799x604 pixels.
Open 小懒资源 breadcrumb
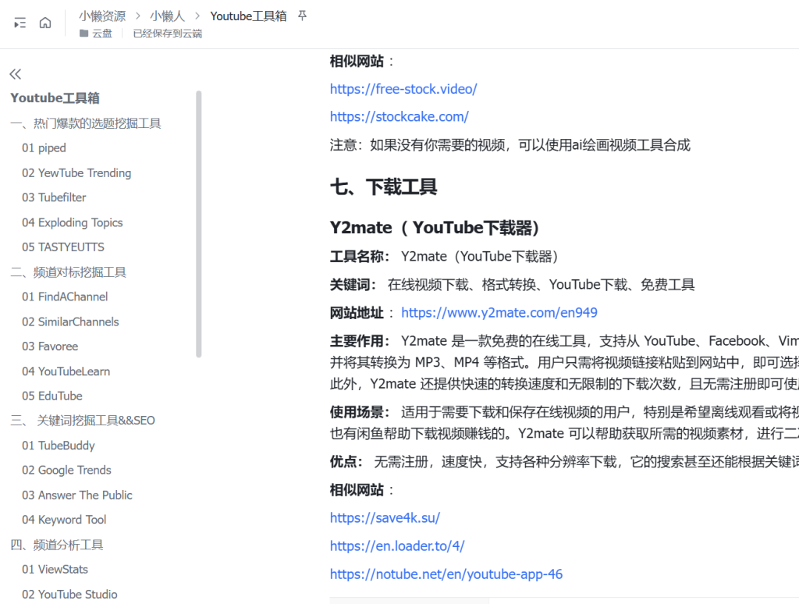[x=102, y=16]
